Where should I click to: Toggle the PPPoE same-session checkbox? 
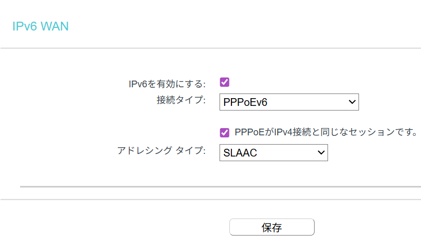pos(224,132)
